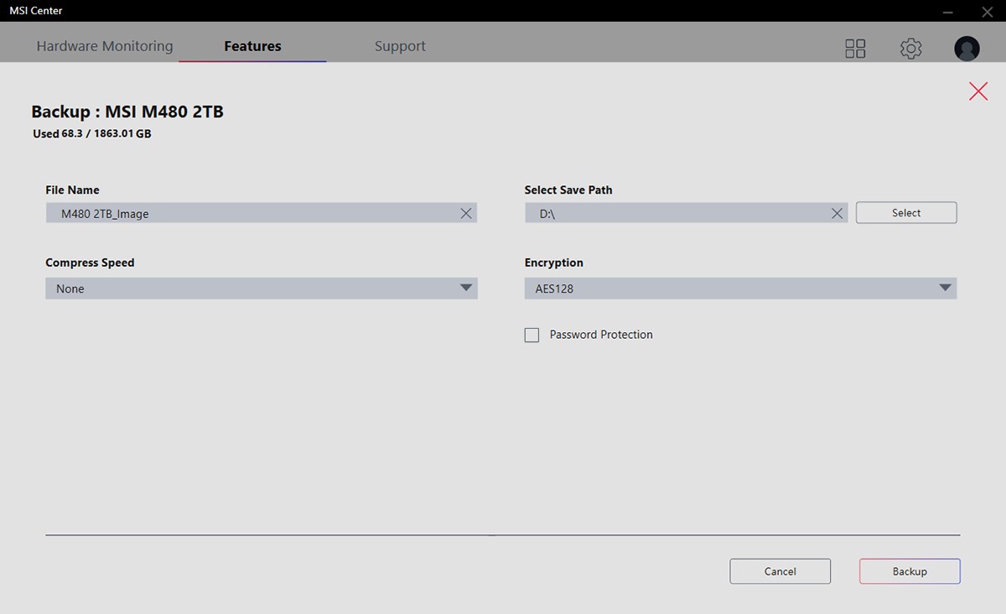Click the user profile avatar icon
1006x614 pixels.
tap(967, 49)
